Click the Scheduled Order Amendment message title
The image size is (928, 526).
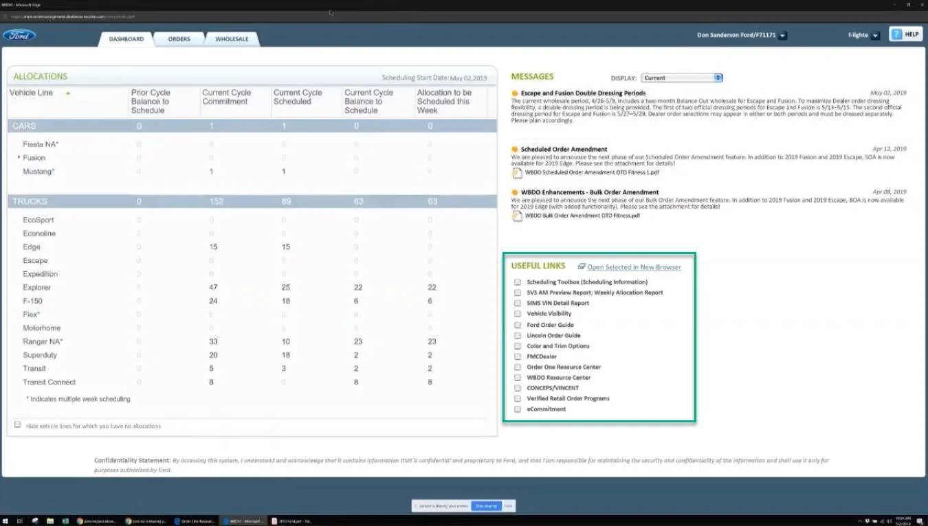564,149
